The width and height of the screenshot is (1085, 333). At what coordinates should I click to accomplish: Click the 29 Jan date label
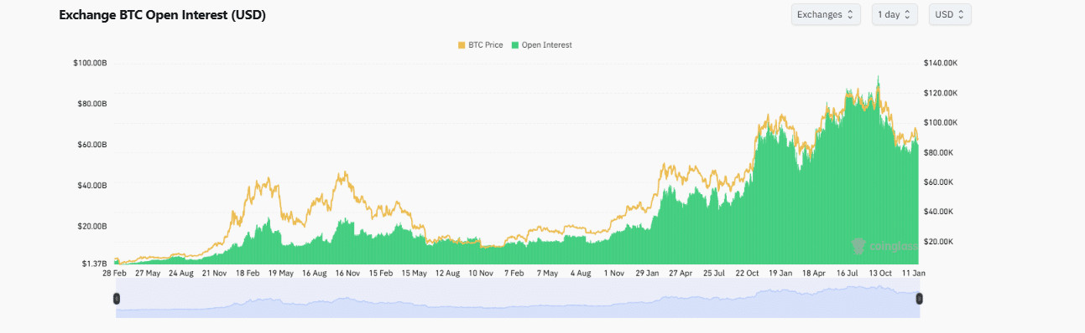pos(647,273)
